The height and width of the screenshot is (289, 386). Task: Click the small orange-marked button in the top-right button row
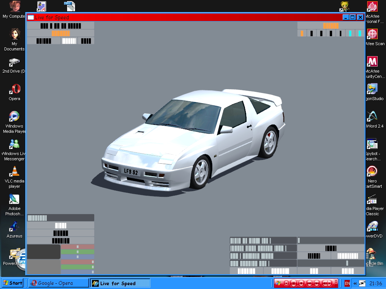pyautogui.click(x=302, y=33)
